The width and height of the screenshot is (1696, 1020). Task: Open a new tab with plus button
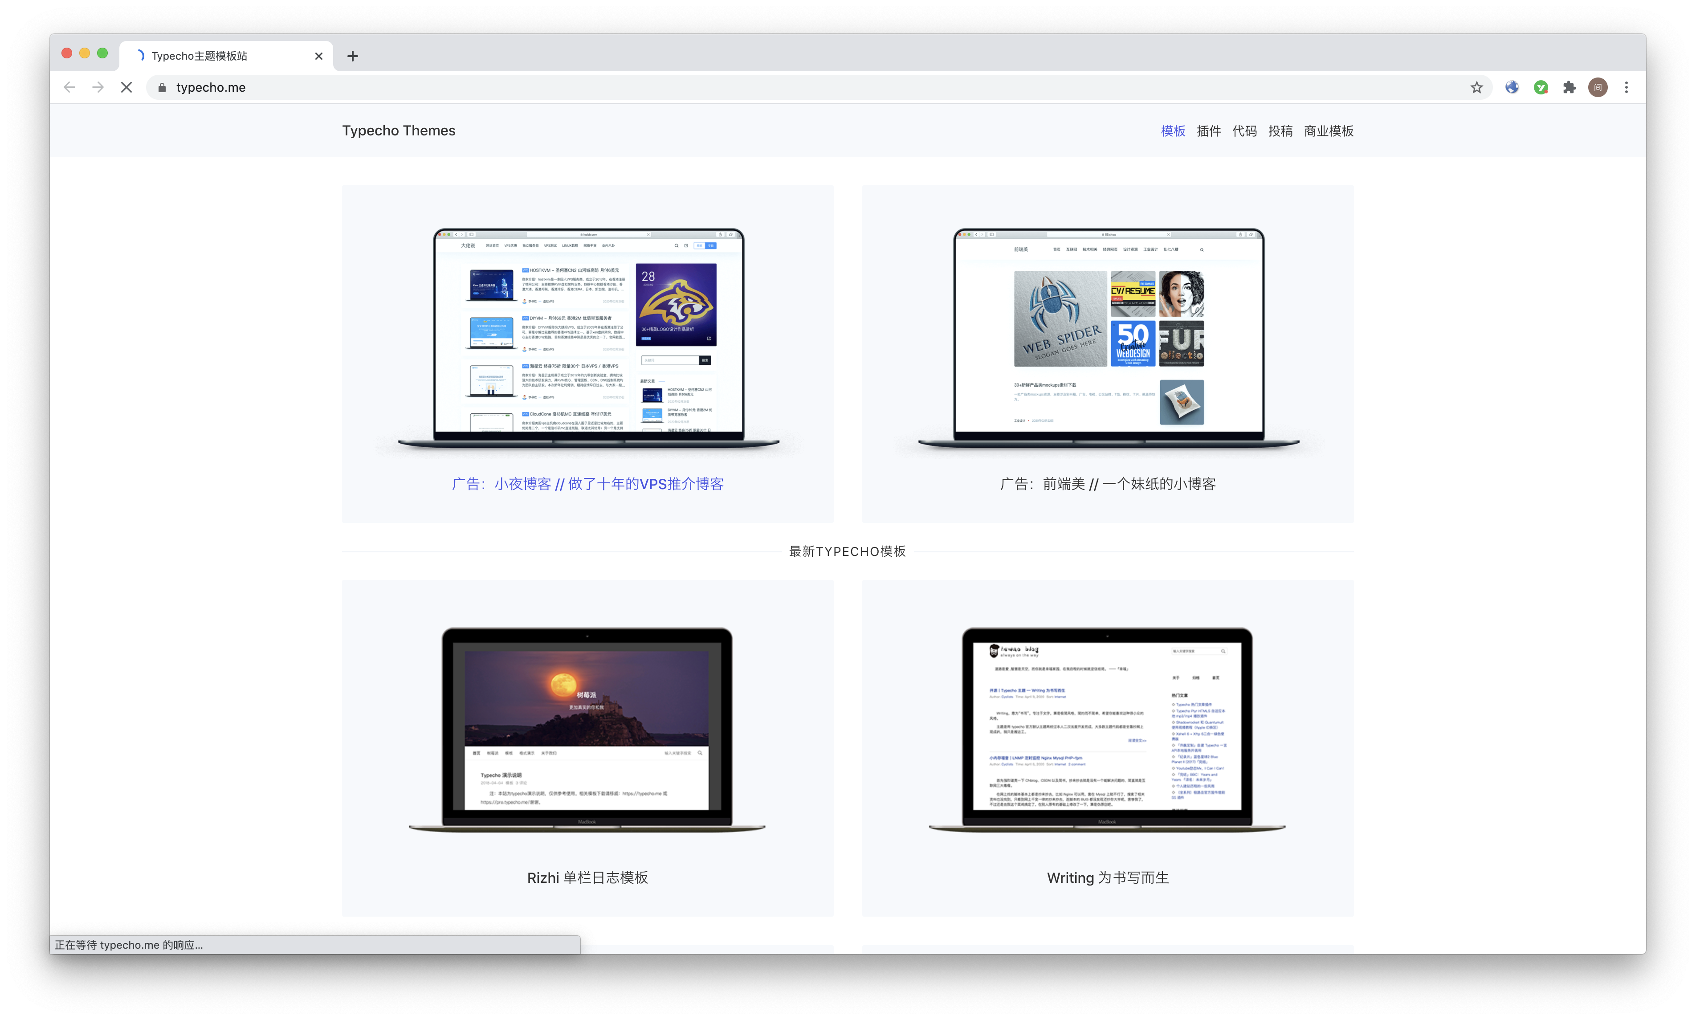[x=353, y=56]
